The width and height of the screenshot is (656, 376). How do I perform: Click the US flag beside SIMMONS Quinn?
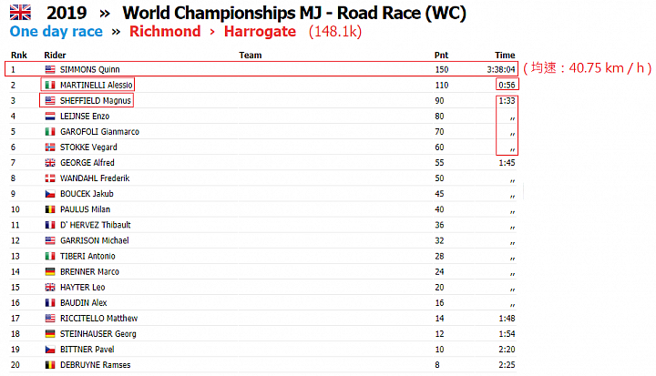pyautogui.click(x=50, y=69)
